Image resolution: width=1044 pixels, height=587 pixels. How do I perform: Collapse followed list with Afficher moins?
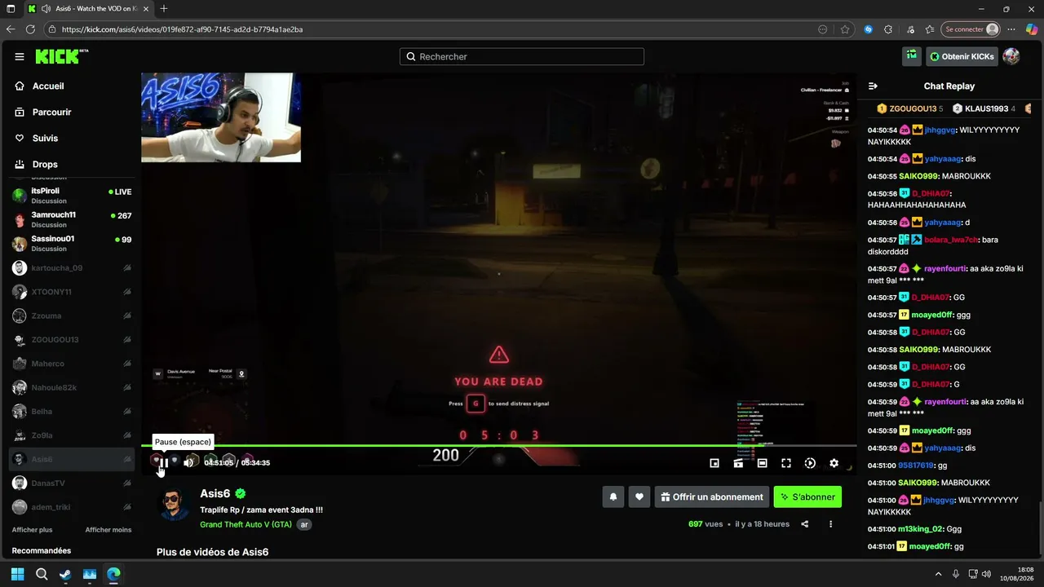(108, 530)
